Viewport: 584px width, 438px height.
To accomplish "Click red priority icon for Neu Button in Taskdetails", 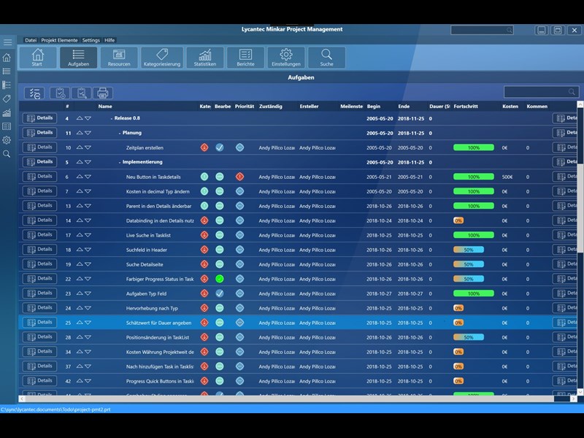I will 240,177.
